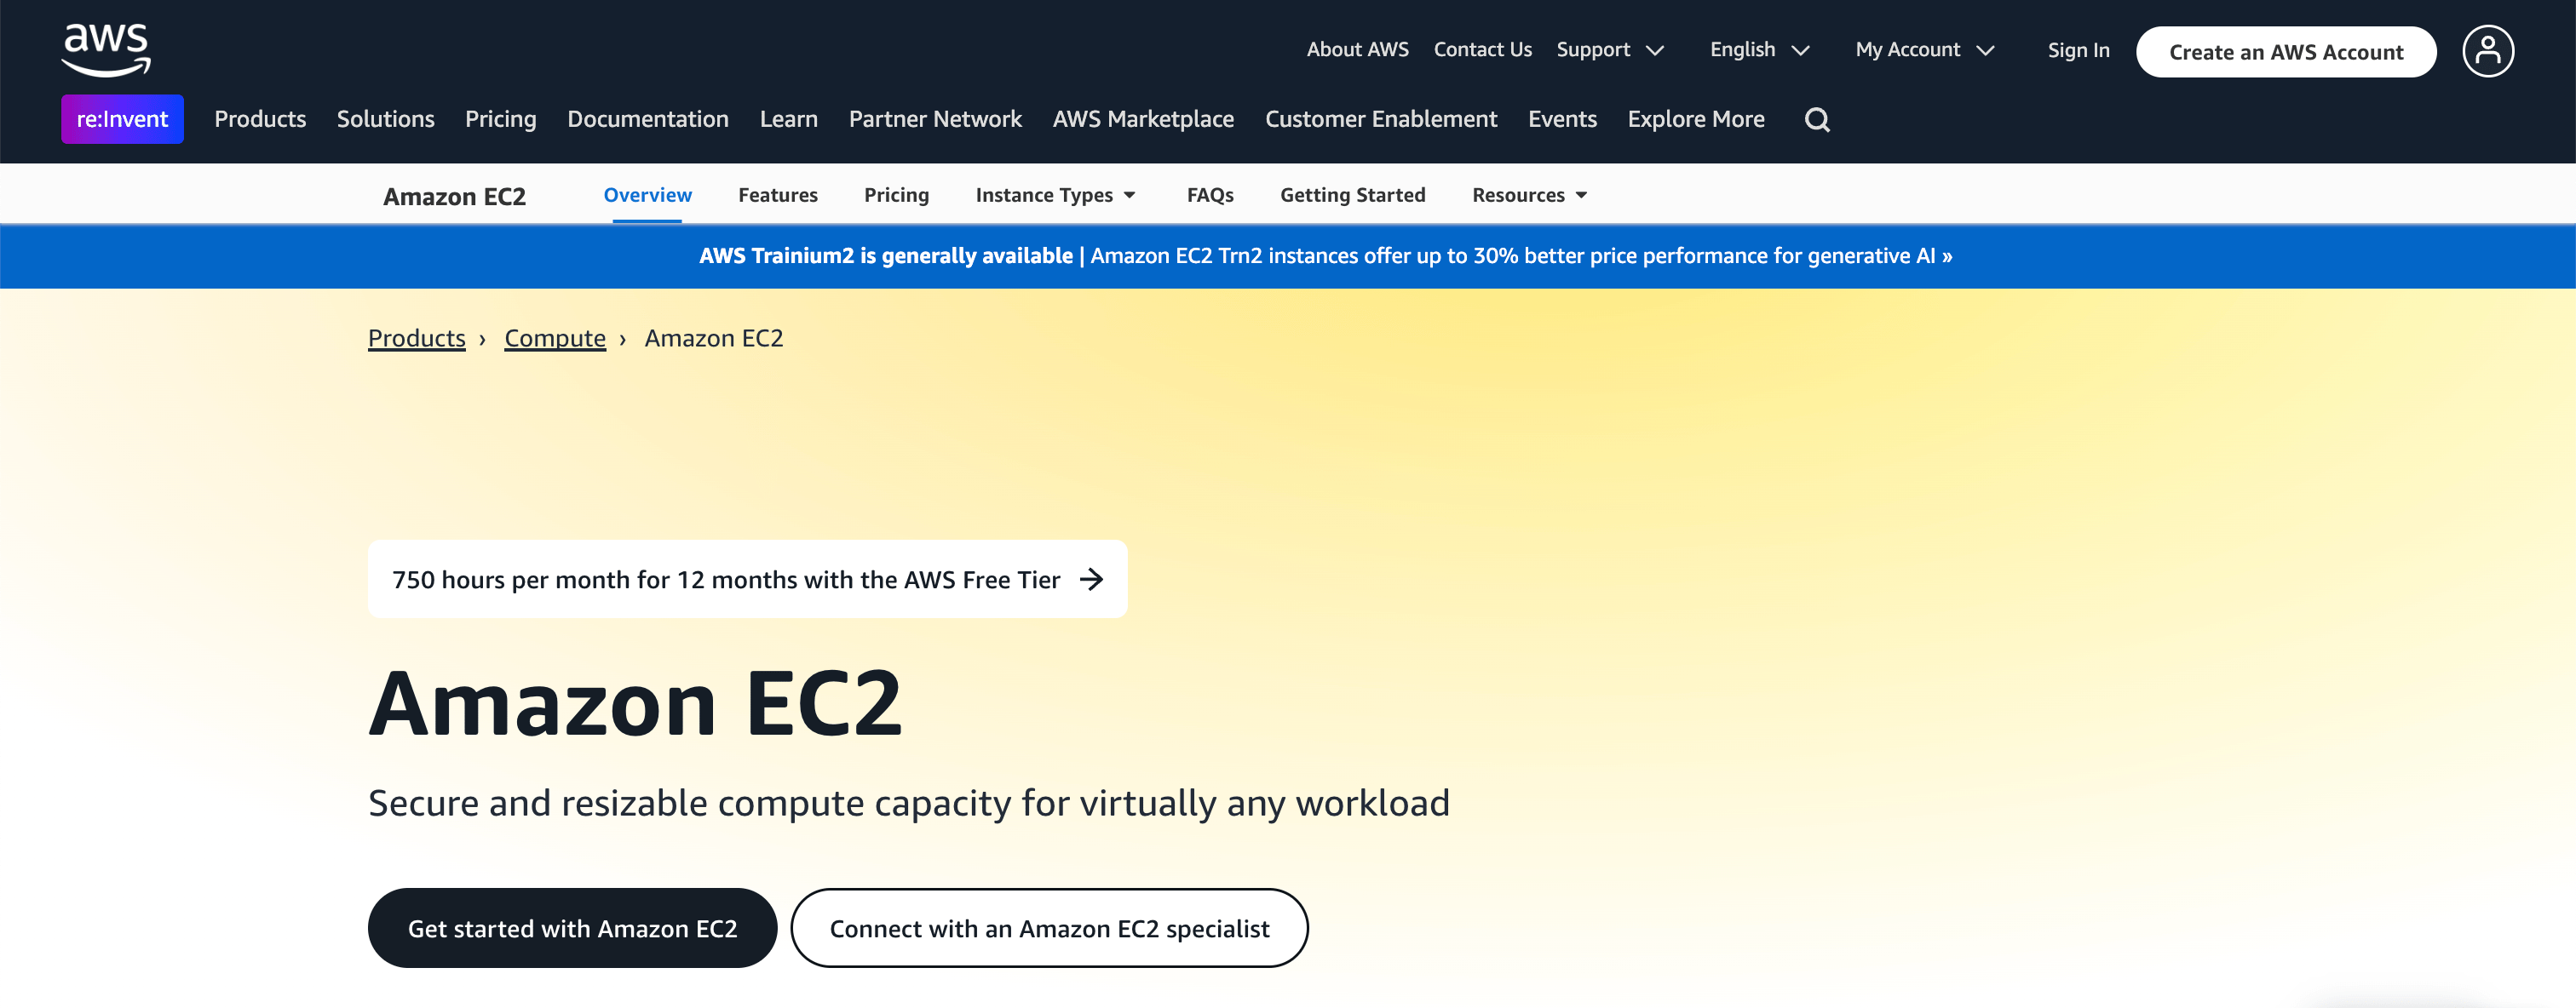
Task: Switch to the FAQs tab
Action: 1210,195
